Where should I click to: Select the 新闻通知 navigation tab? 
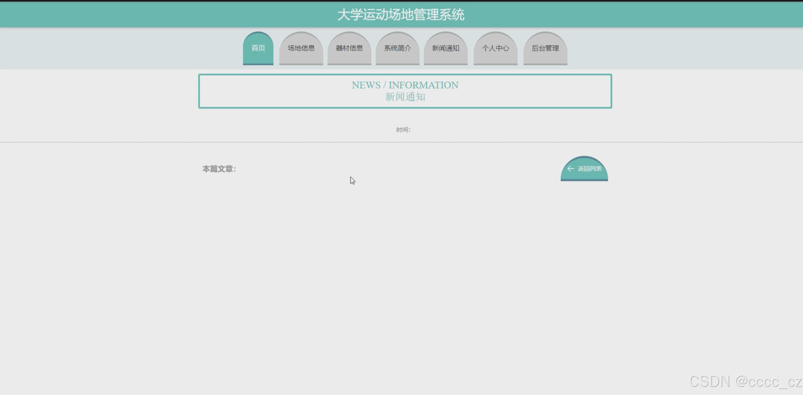click(x=445, y=48)
